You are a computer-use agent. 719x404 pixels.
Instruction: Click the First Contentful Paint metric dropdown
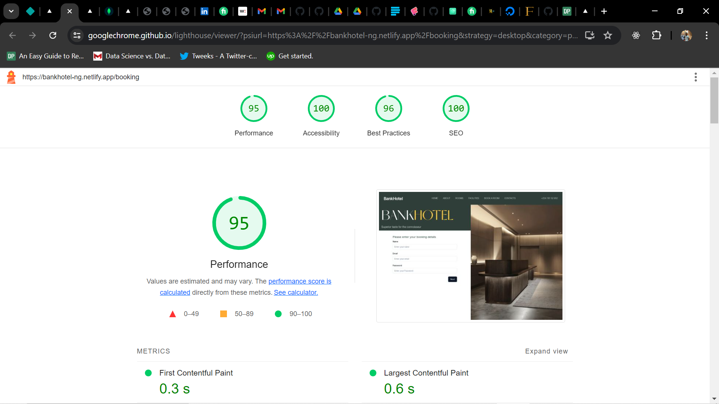coord(196,373)
